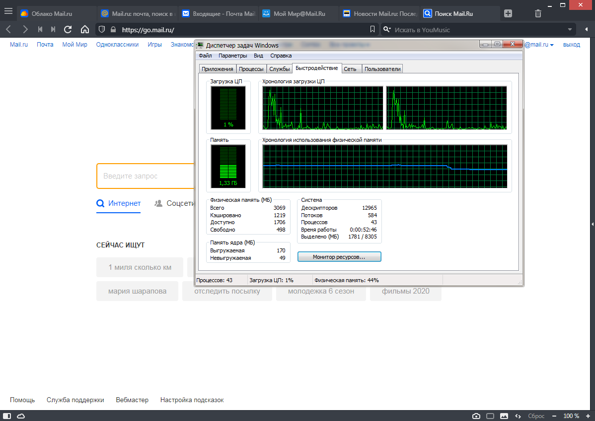The image size is (595, 421).
Task: Go forward to the next page
Action: pos(25,30)
